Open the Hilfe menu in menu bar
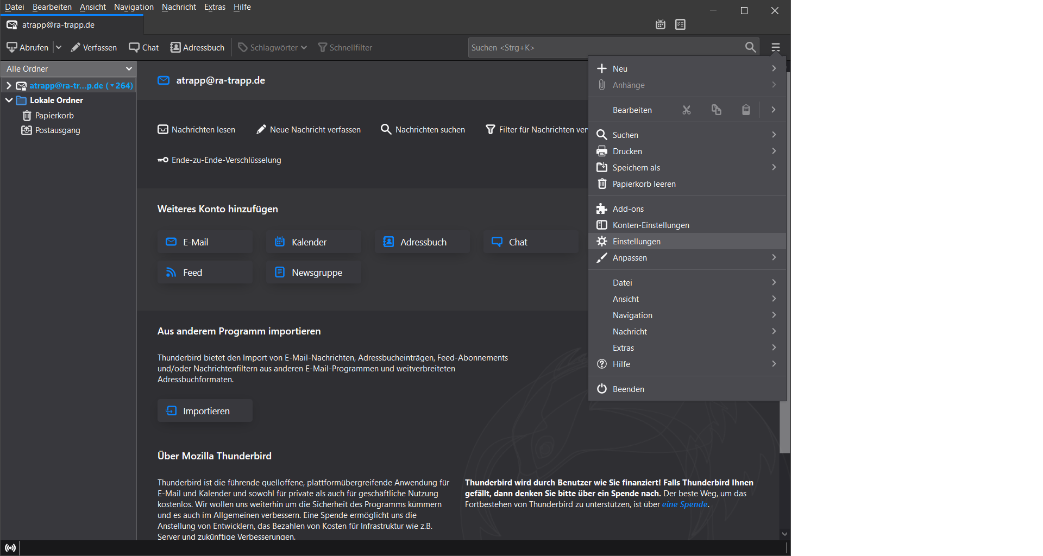1043x556 pixels. tap(242, 7)
